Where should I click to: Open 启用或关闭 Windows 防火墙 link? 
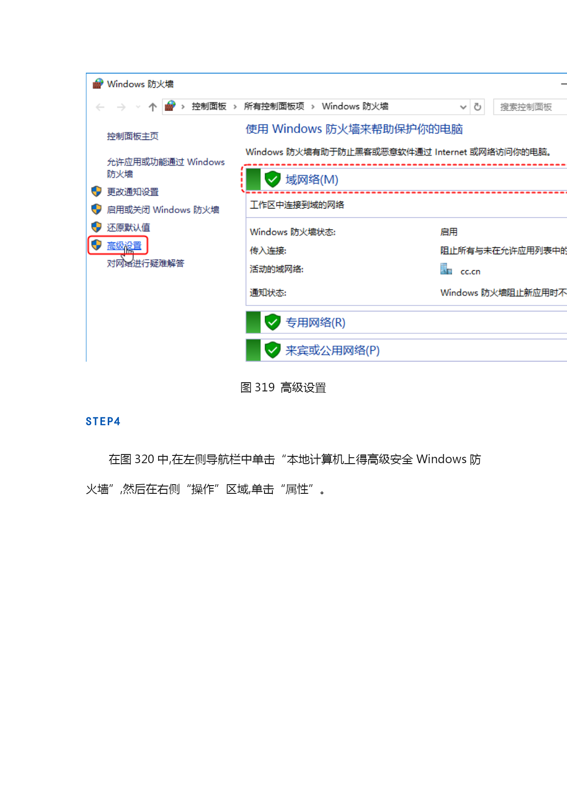163,210
